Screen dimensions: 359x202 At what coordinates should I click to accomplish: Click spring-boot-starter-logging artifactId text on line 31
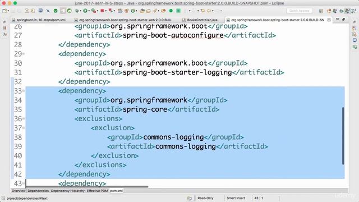[177, 72]
